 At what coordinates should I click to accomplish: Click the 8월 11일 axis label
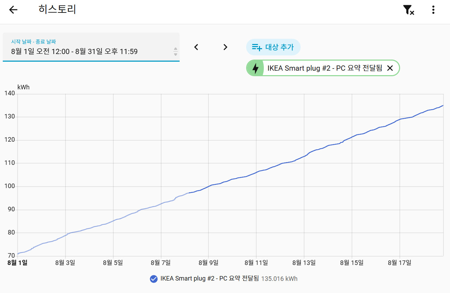pos(256,263)
